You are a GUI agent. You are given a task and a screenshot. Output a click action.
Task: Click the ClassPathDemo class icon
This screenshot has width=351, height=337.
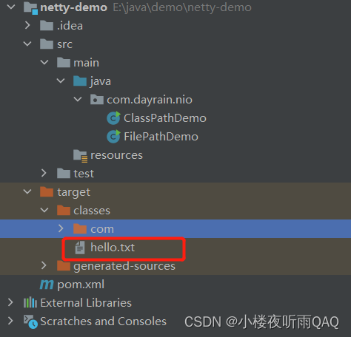(x=113, y=118)
